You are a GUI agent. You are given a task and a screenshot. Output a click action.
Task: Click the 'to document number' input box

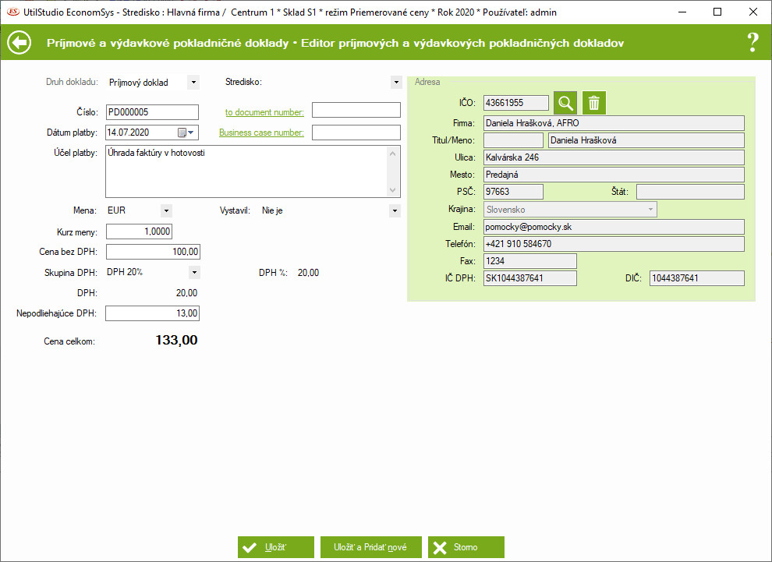(x=356, y=110)
